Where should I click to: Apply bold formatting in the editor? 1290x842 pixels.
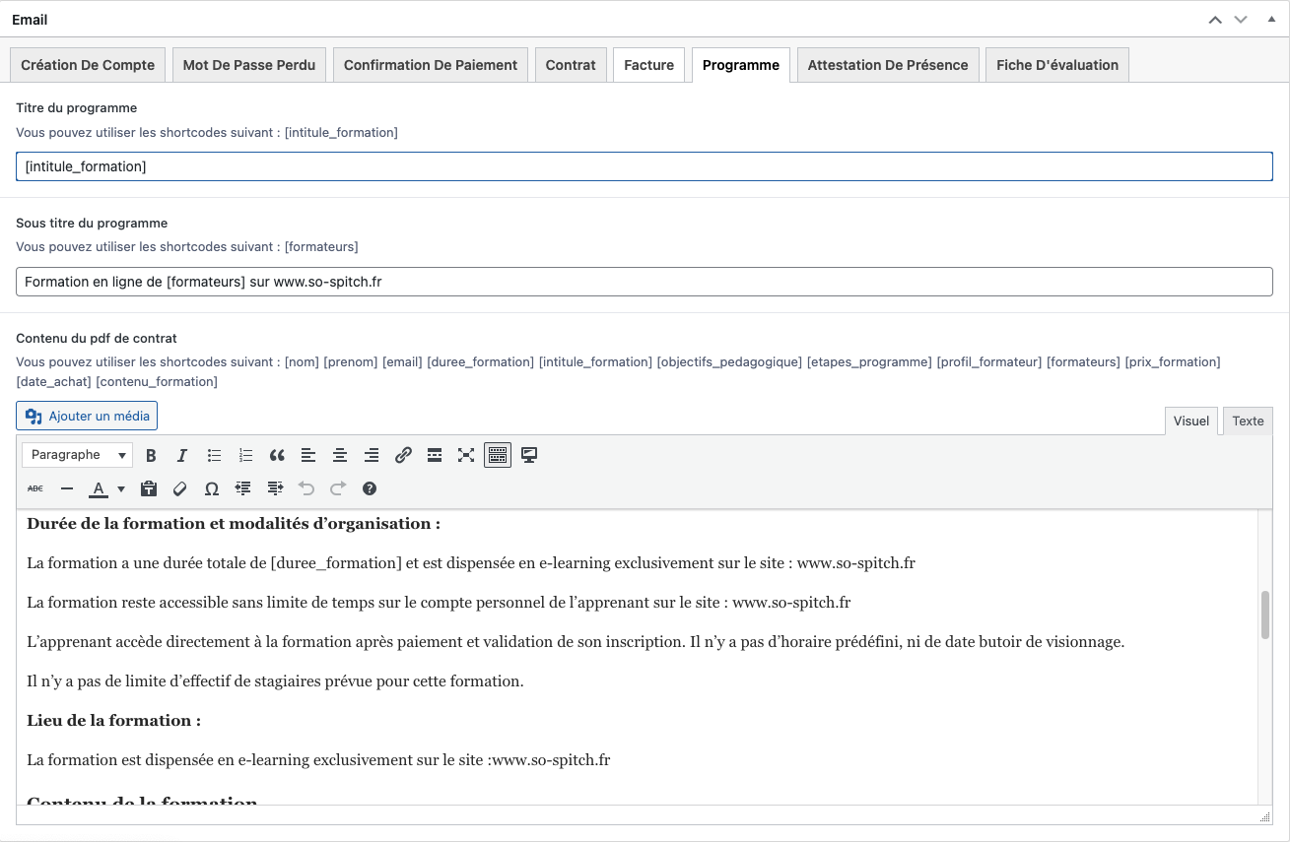pyautogui.click(x=151, y=454)
